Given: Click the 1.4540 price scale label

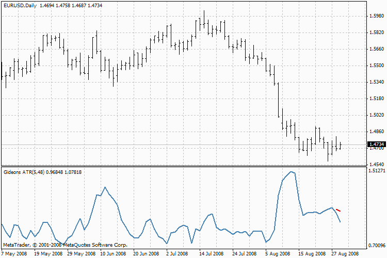Looking at the screenshot, I should (376, 164).
